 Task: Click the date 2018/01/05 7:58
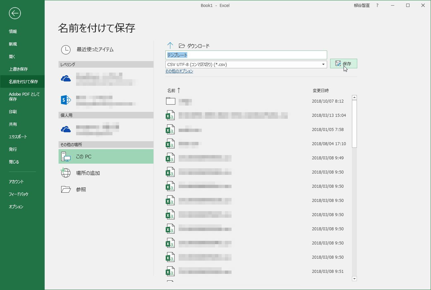[328, 130]
